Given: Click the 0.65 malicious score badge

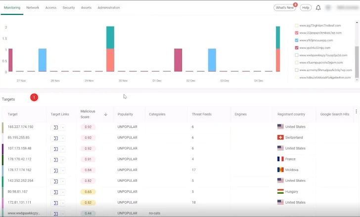Looking at the screenshot, I should pos(88,192).
